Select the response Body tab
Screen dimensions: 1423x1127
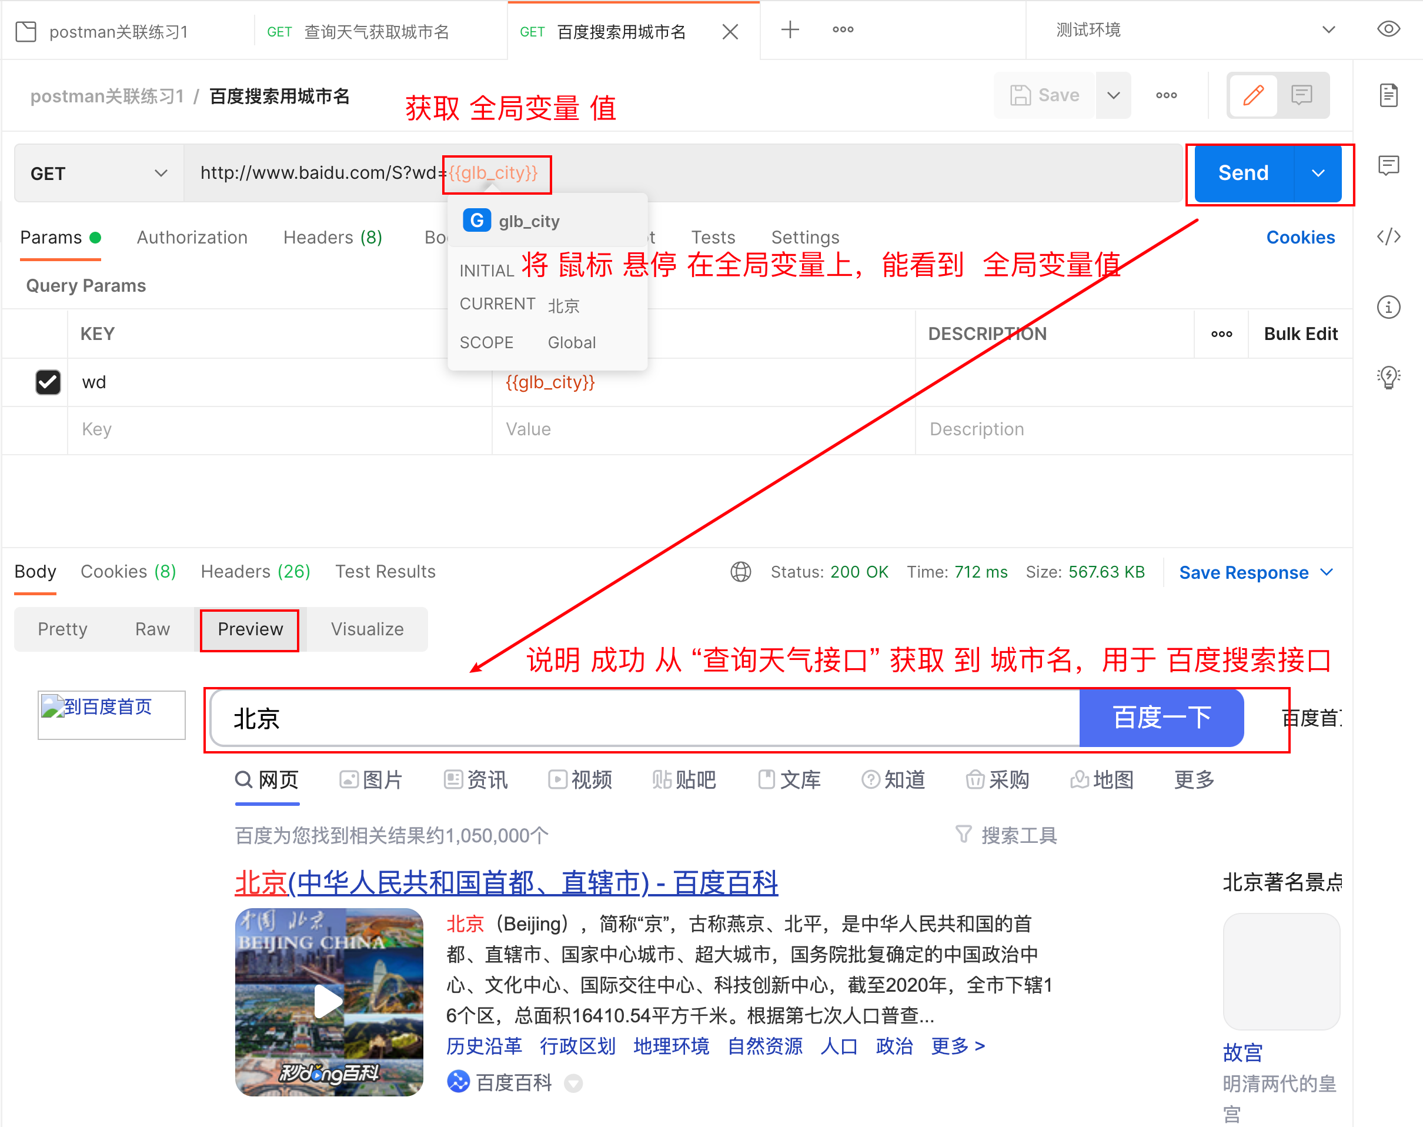coord(35,571)
